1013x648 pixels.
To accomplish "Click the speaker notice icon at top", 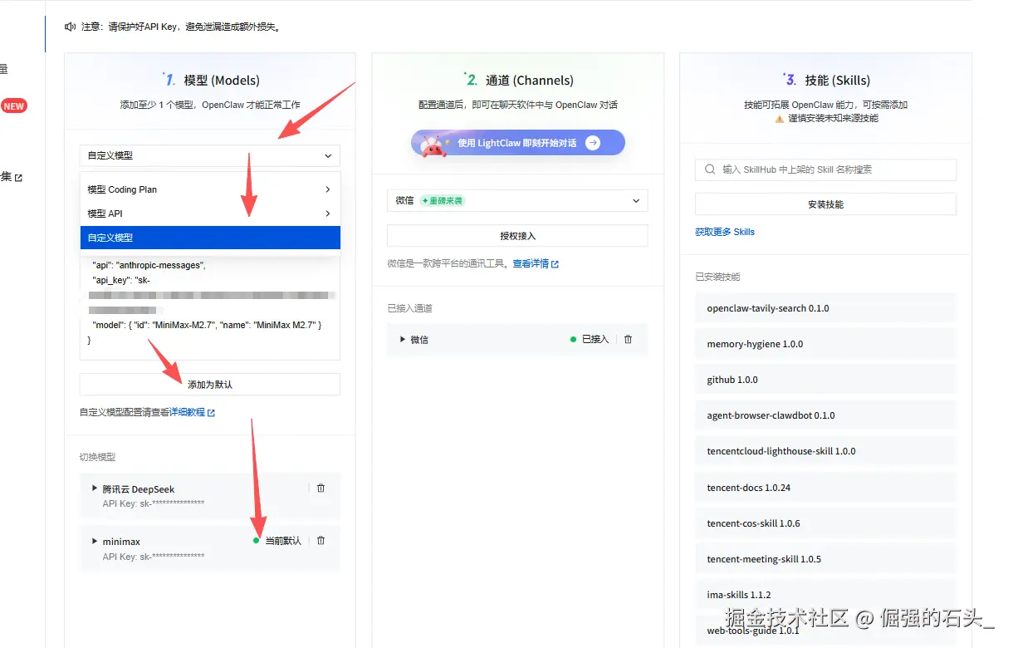I will 71,27.
